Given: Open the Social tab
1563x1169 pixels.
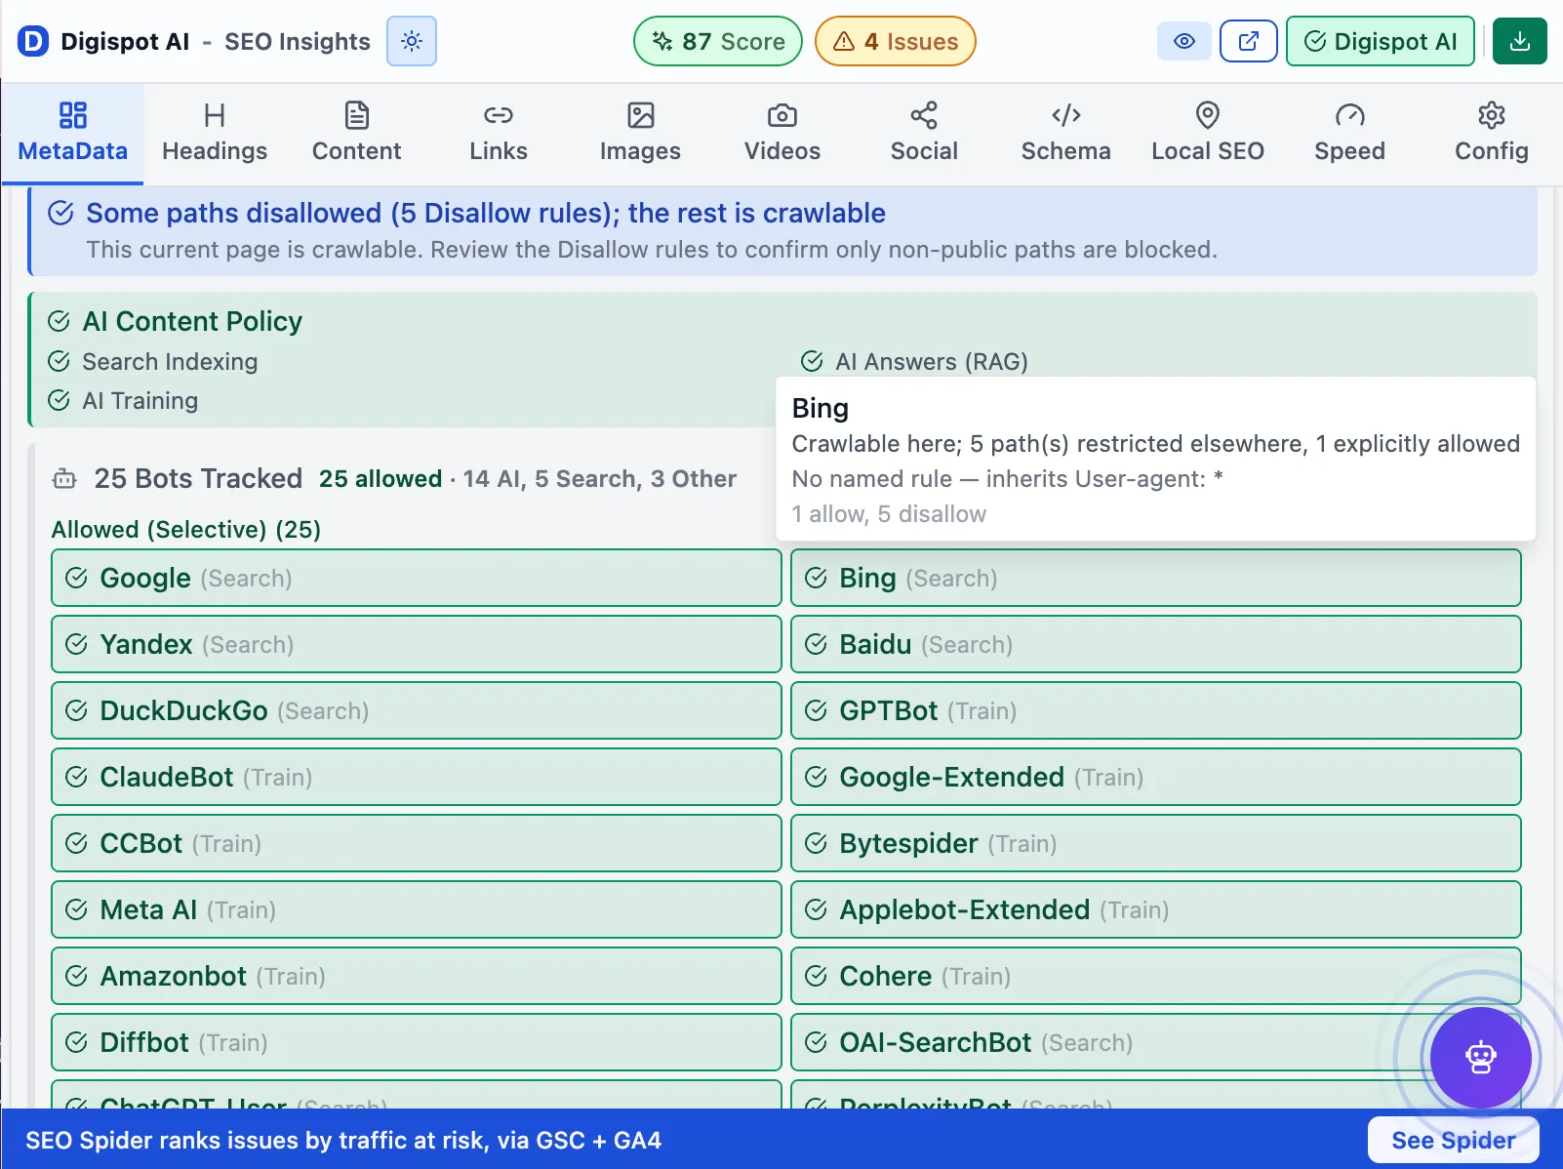Looking at the screenshot, I should (x=924, y=134).
